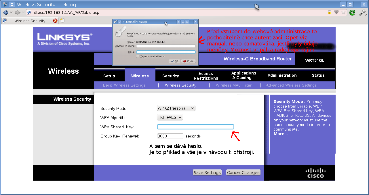Click the grey heart favorites icon
Image resolution: width=369 pixels, height=195 pixels.
(x=336, y=12)
